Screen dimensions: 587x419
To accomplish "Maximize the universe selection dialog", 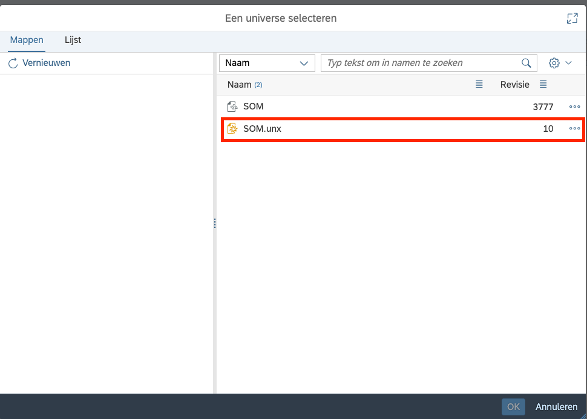I will 572,18.
